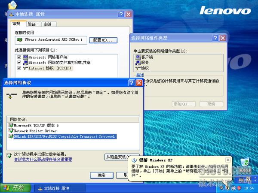Toggle Internet 协议 (TCP/IP) checkbox
The image size is (258, 193).
pos(19,68)
